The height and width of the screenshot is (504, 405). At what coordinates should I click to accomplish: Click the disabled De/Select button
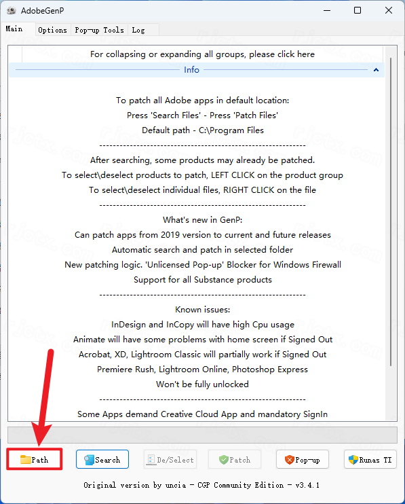170,459
